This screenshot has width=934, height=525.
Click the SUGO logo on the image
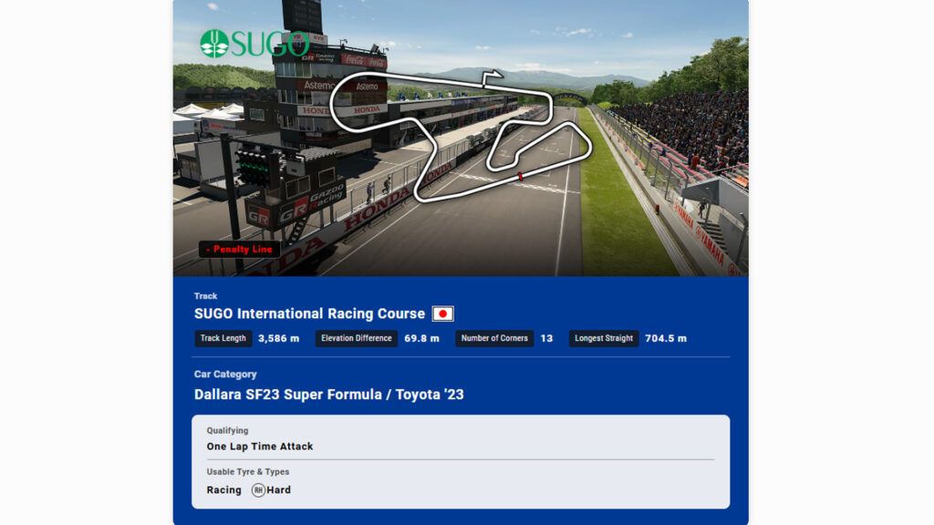click(x=255, y=44)
